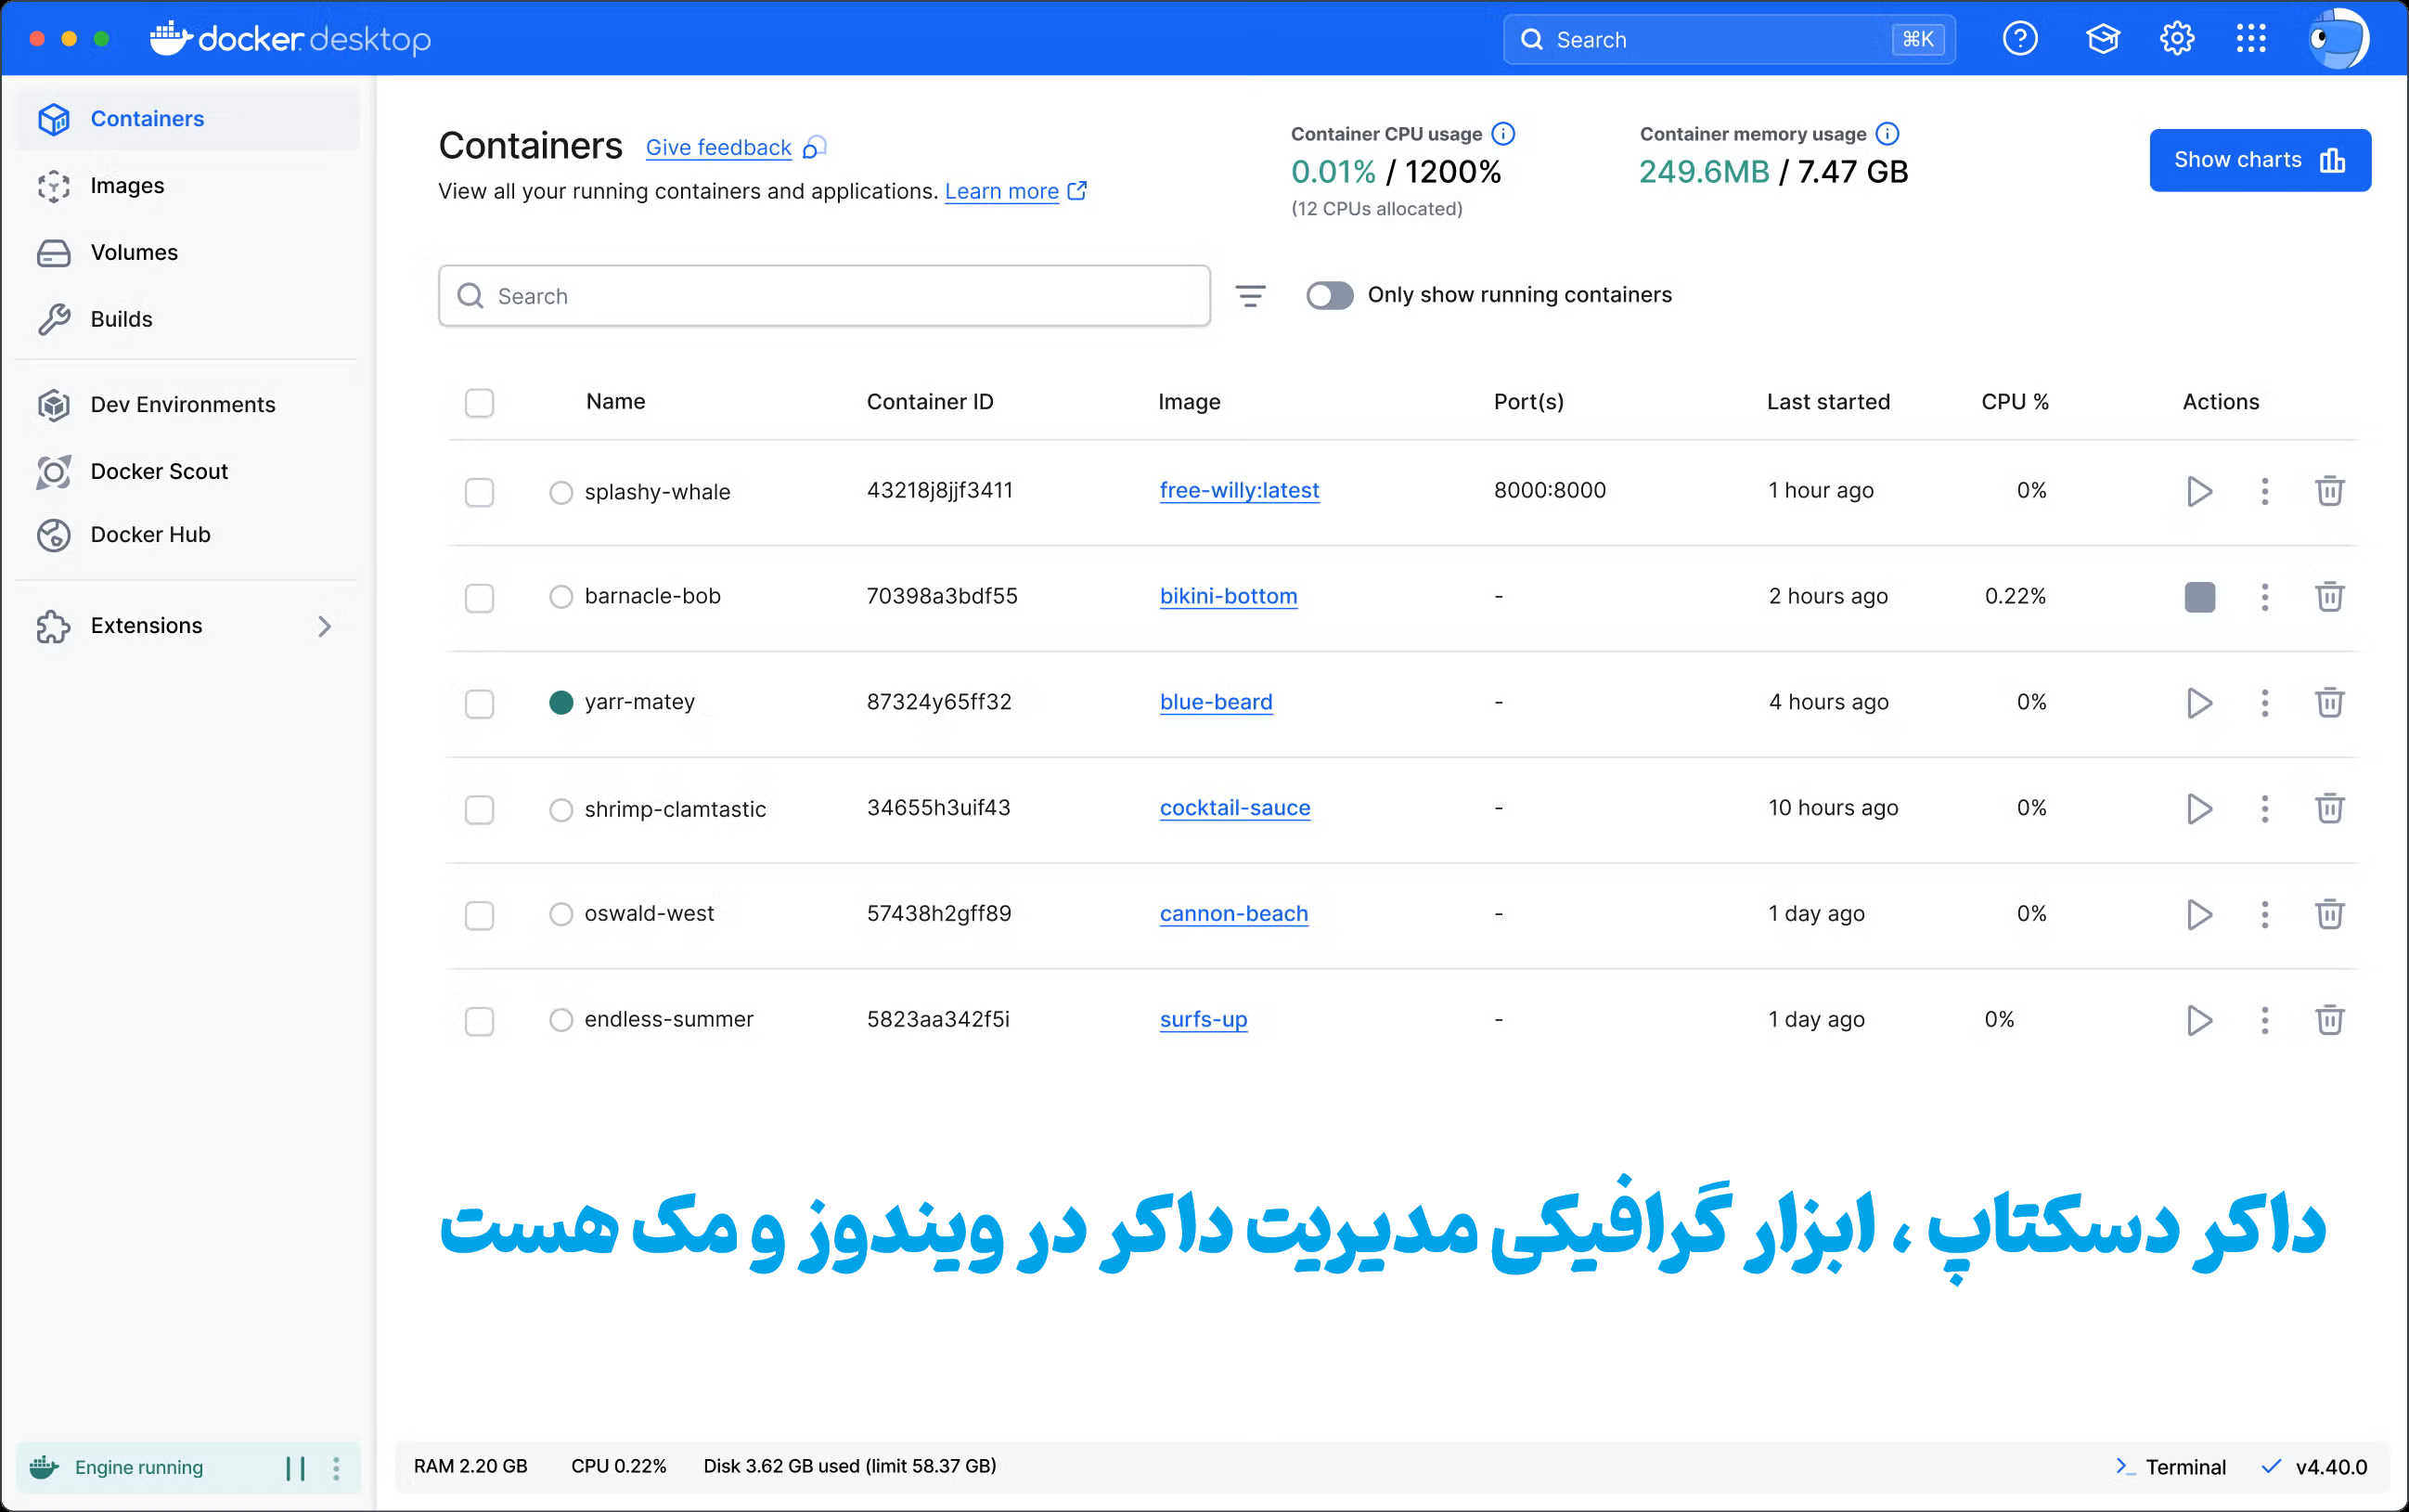Start the splashy-whale container
The width and height of the screenshot is (2409, 1512).
(2198, 491)
